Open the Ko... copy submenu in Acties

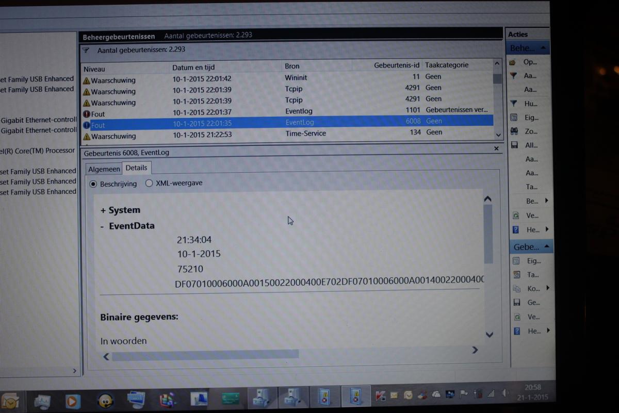547,288
